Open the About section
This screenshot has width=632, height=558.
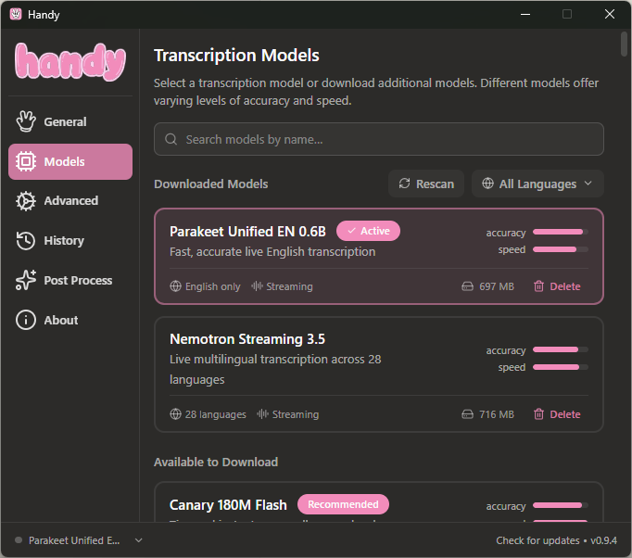pos(70,320)
